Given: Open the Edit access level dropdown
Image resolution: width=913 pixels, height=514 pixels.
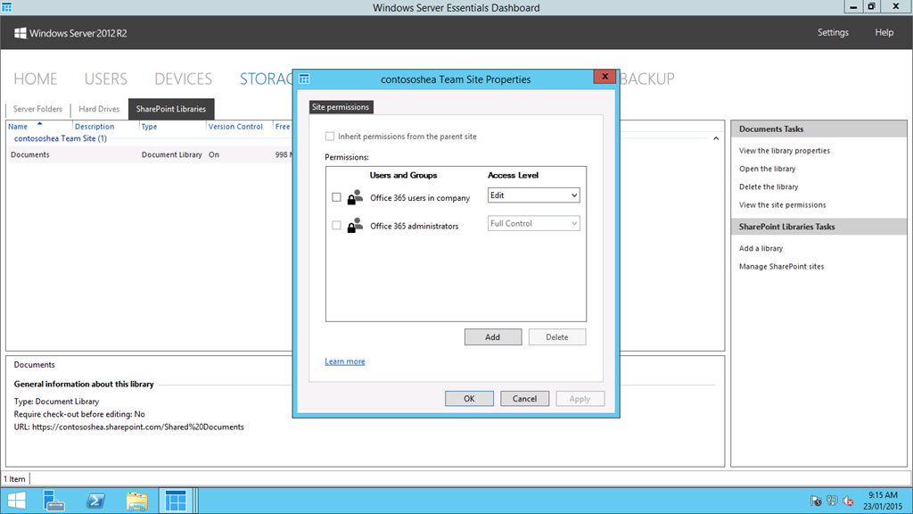Looking at the screenshot, I should point(533,195).
